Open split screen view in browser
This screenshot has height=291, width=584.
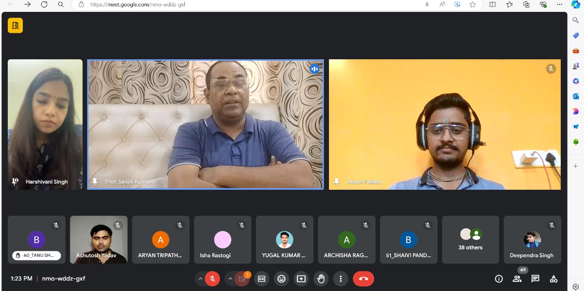click(x=493, y=5)
